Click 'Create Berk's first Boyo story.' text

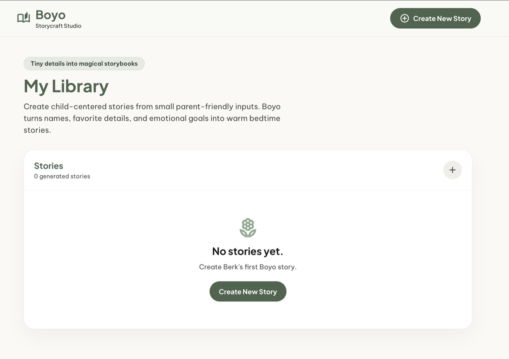(248, 267)
